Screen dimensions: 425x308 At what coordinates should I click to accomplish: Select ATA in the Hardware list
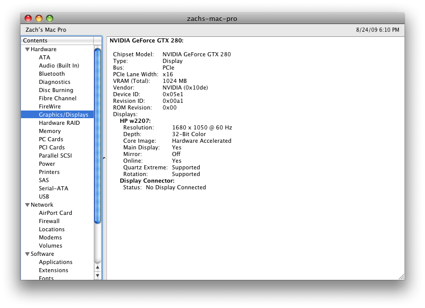(45, 58)
